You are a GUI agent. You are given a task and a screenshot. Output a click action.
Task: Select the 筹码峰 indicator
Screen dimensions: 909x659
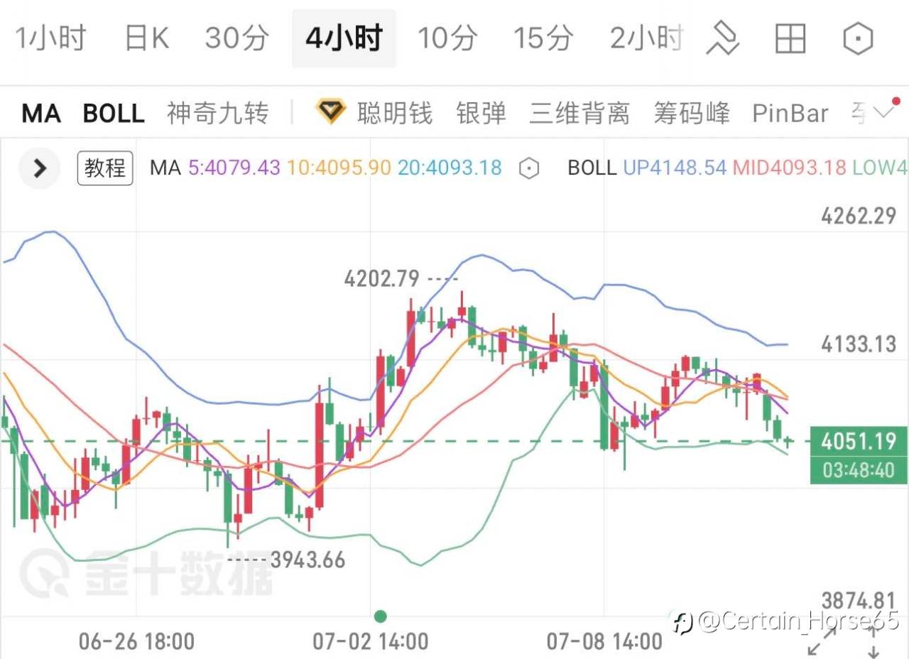692,113
